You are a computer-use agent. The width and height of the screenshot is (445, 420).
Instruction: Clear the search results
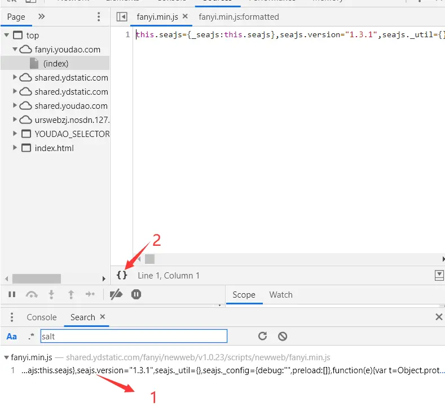(x=283, y=337)
